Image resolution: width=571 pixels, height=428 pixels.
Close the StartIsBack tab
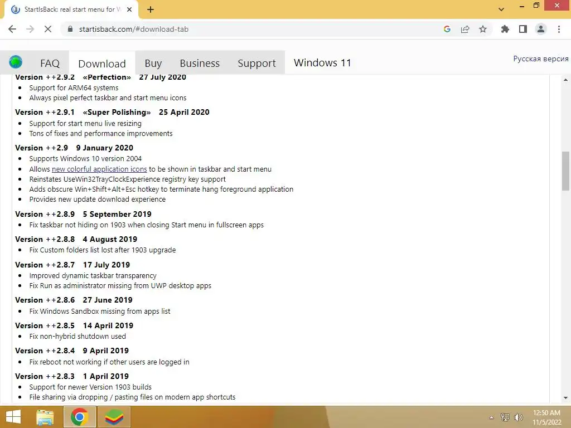coord(129,9)
